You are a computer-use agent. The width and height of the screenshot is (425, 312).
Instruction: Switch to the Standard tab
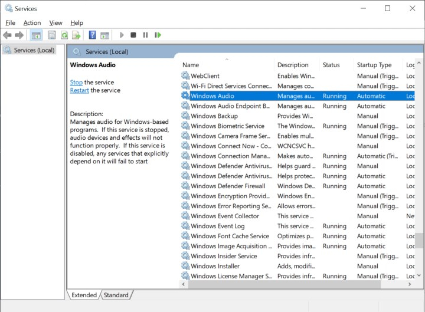[116, 295]
